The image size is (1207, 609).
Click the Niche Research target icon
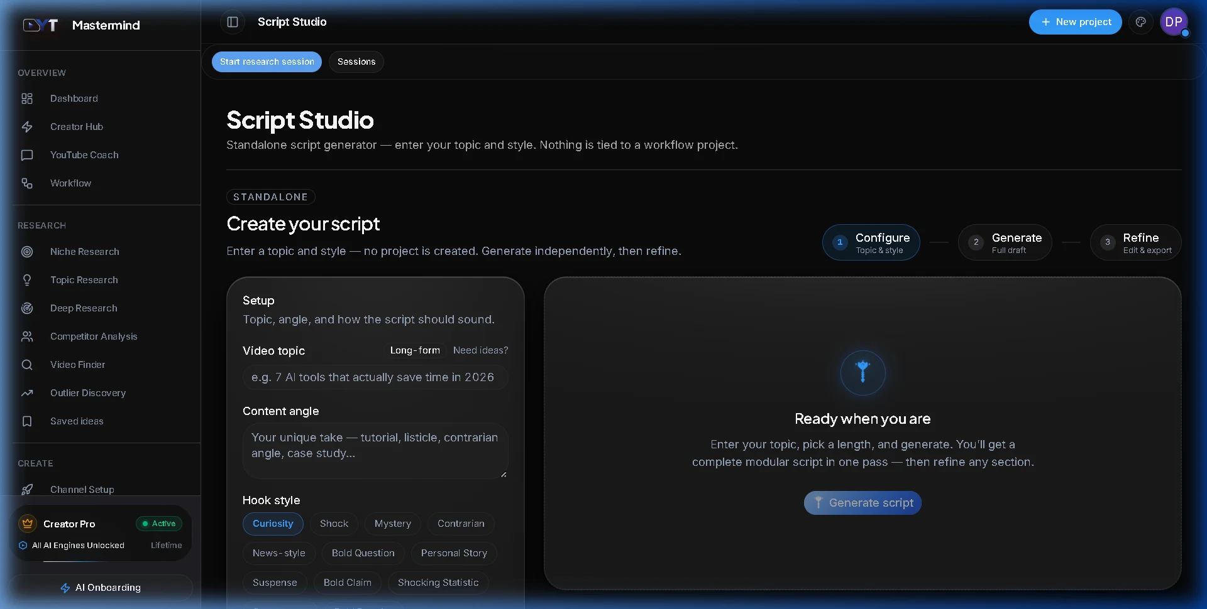(x=27, y=252)
